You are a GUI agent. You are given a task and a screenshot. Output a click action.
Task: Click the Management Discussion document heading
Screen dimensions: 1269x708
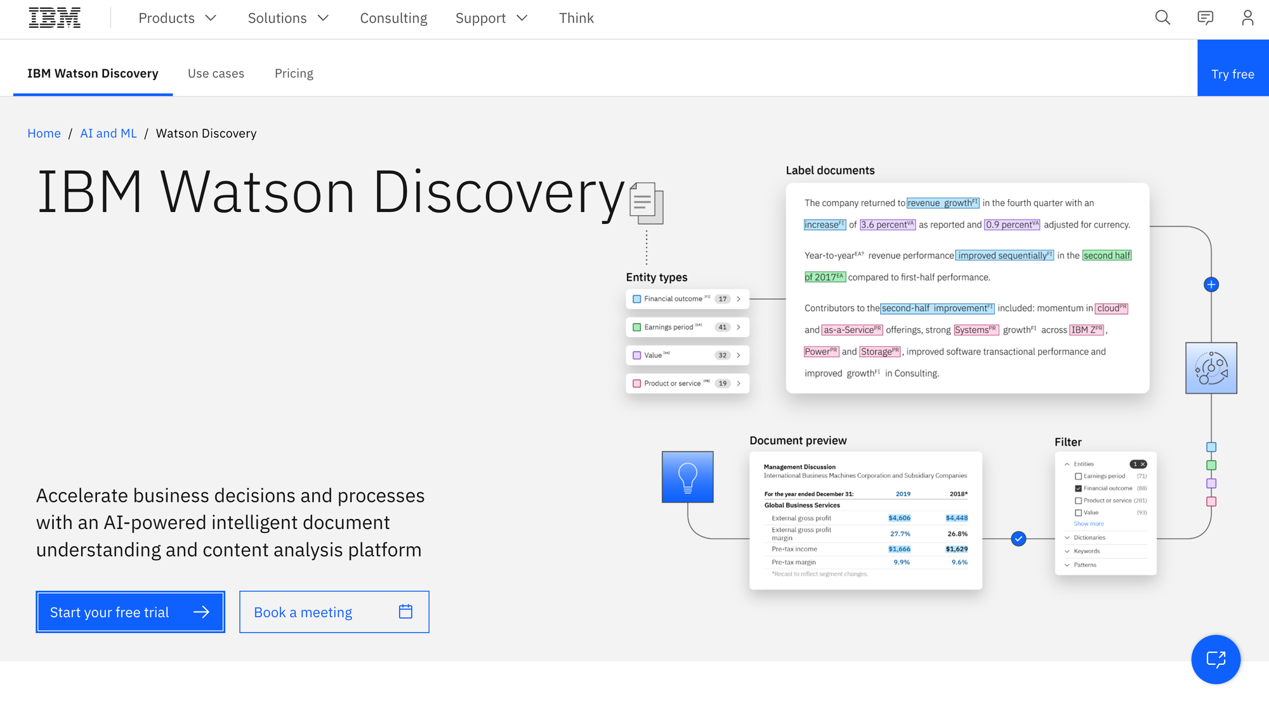[x=799, y=467]
